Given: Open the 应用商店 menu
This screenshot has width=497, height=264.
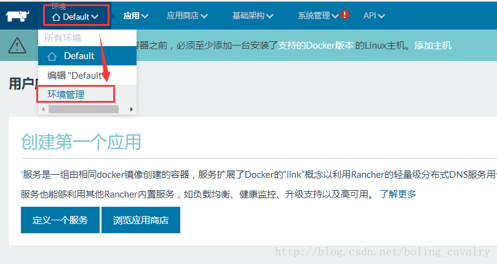Looking at the screenshot, I should click(187, 15).
